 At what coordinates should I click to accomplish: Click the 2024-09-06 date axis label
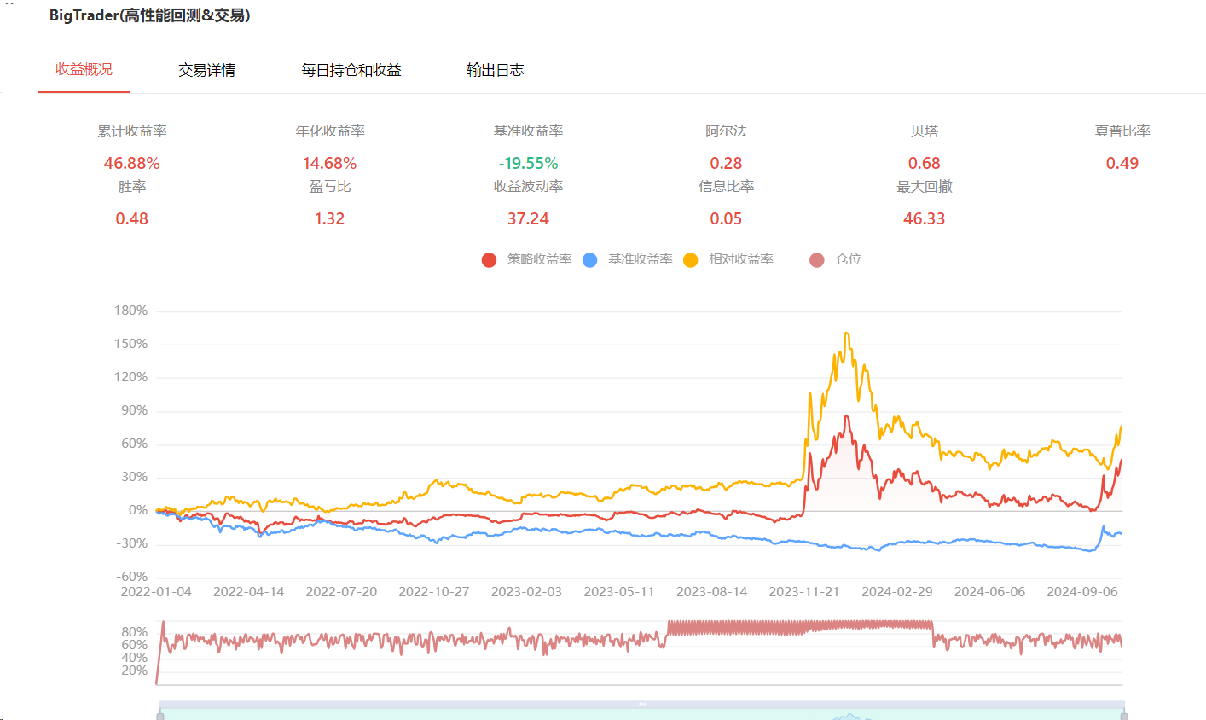tap(1082, 592)
